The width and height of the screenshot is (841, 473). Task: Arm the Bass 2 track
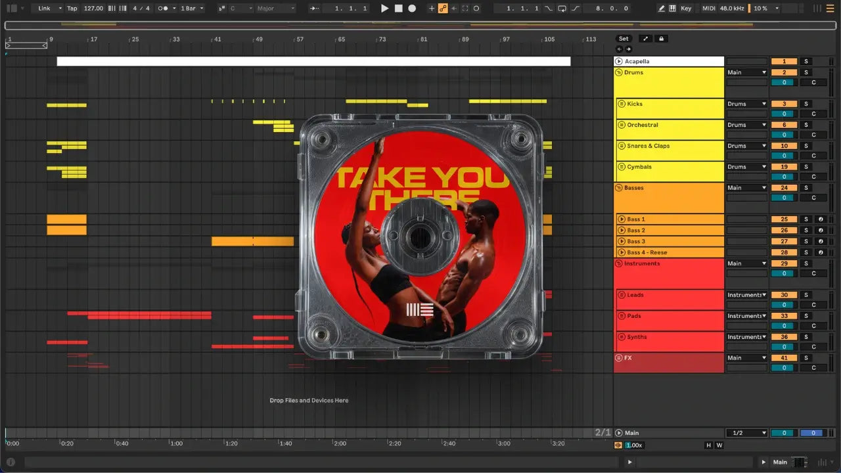click(820, 231)
